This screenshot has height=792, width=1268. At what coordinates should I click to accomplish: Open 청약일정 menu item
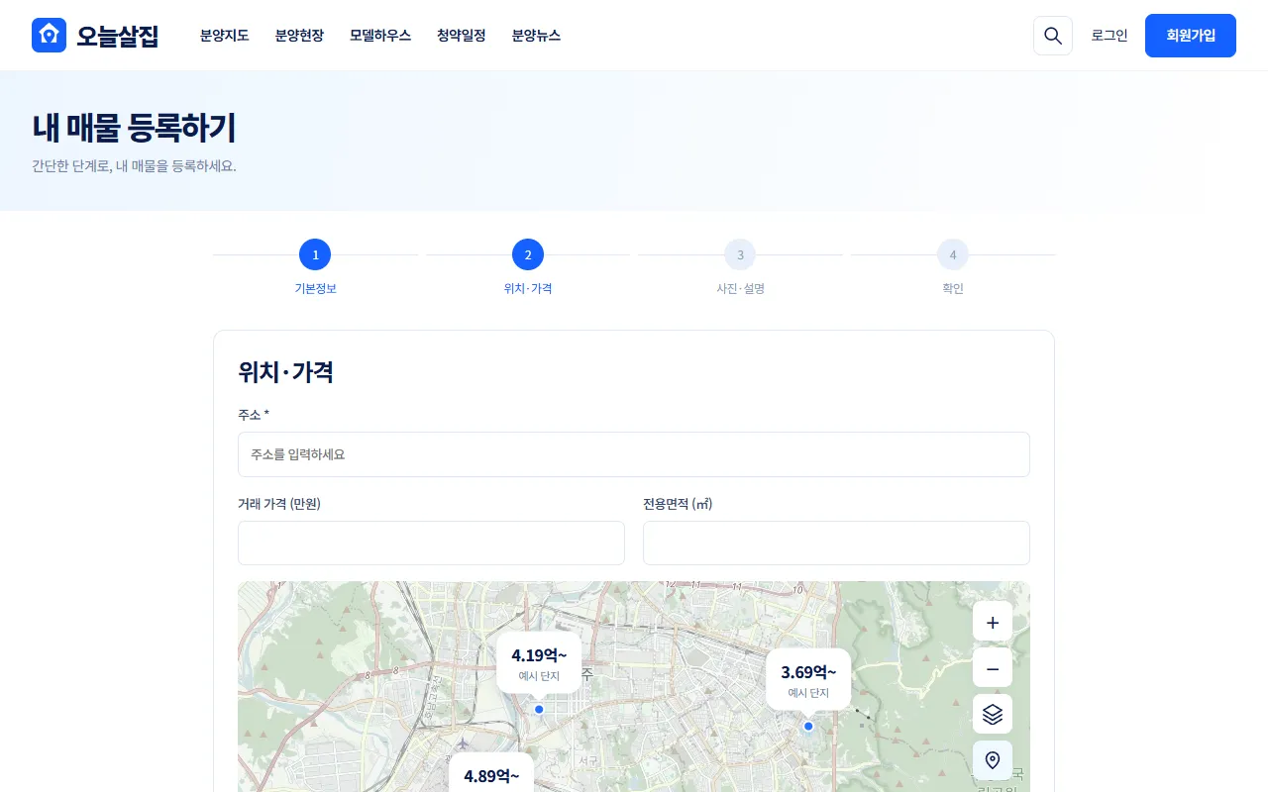(462, 36)
